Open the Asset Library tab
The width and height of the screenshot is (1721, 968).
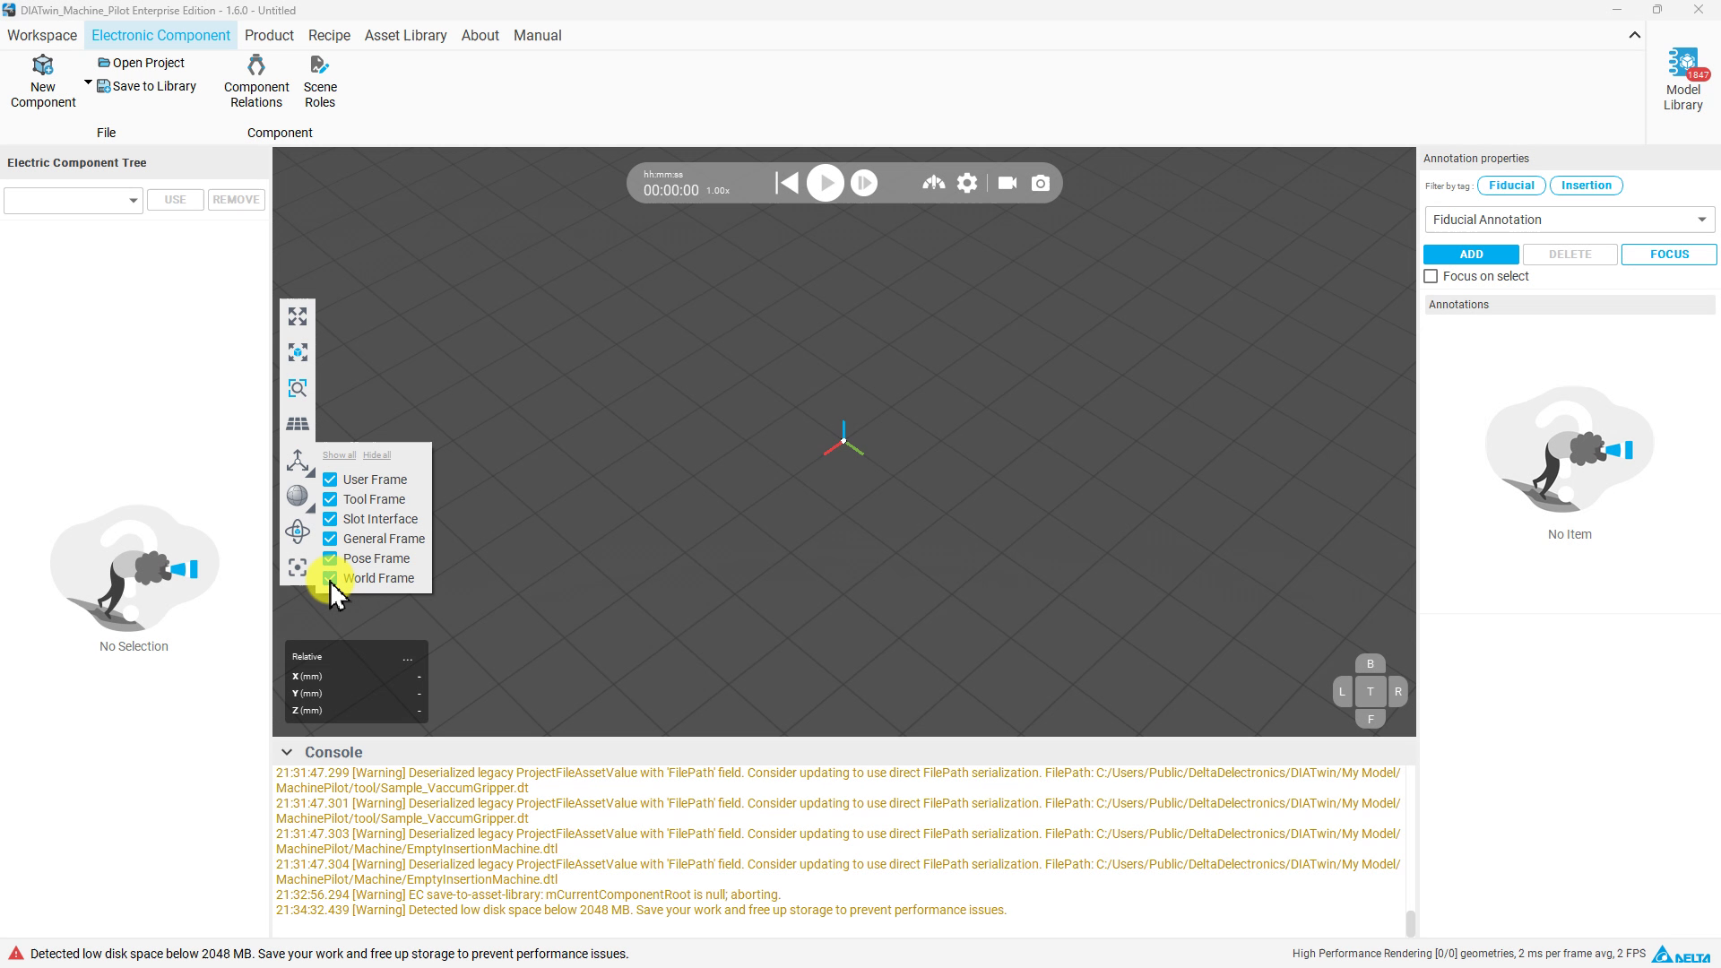(x=405, y=35)
